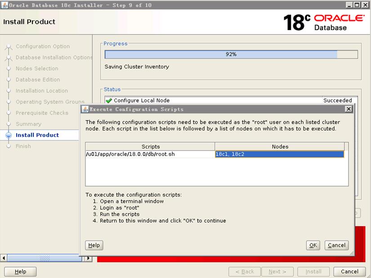Click the dialog's bottom-right corner grip
This screenshot has width=371, height=278.
click(x=352, y=253)
